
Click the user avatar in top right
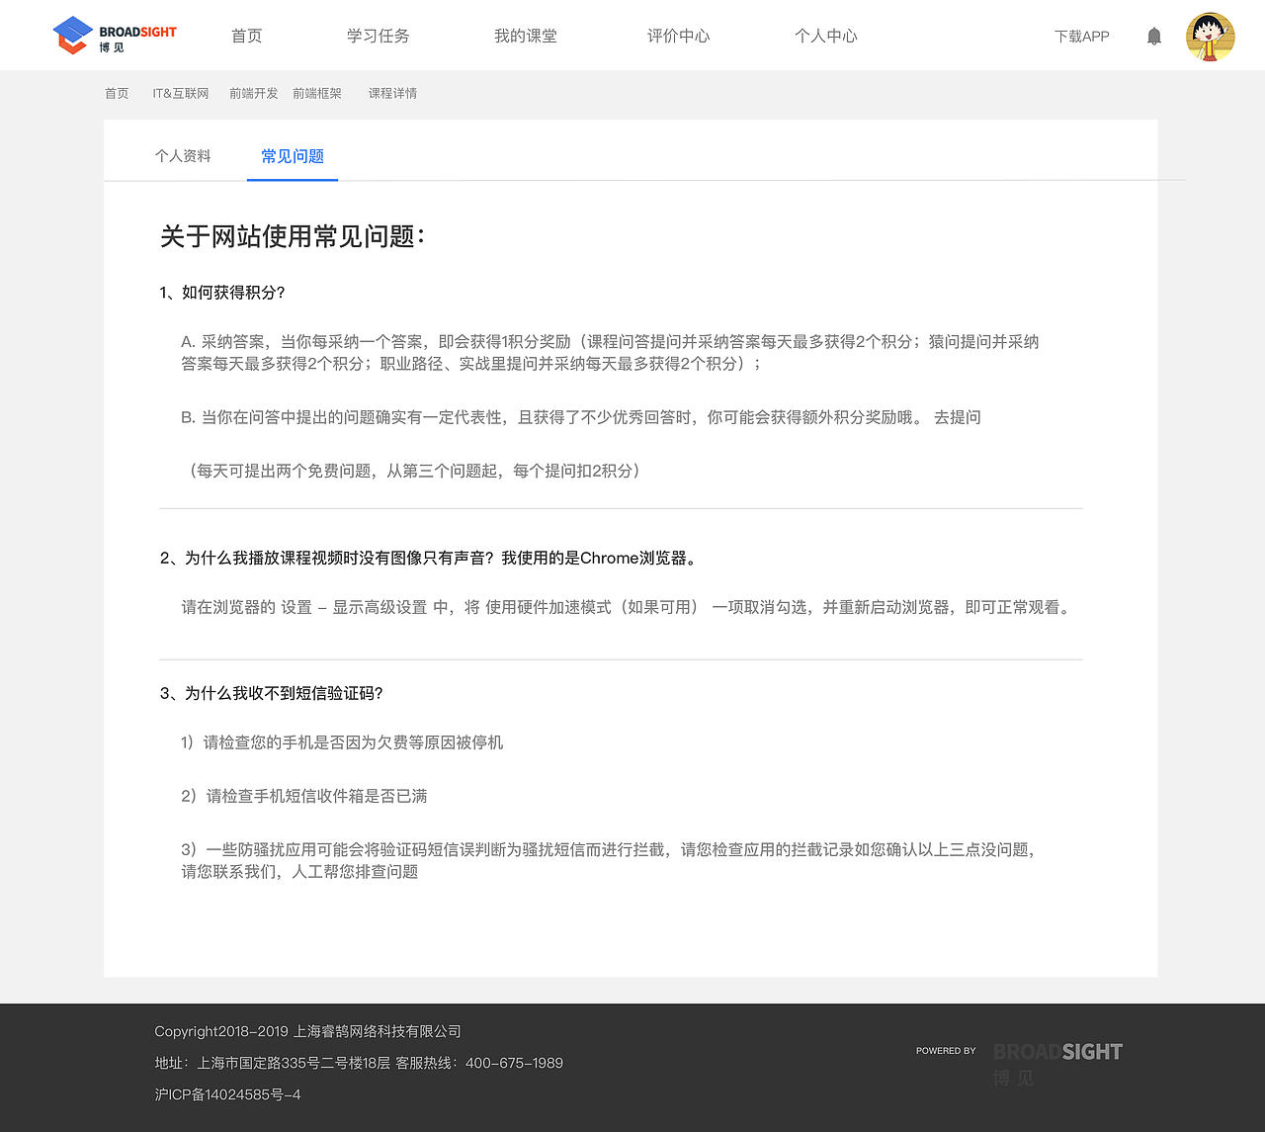click(1210, 35)
